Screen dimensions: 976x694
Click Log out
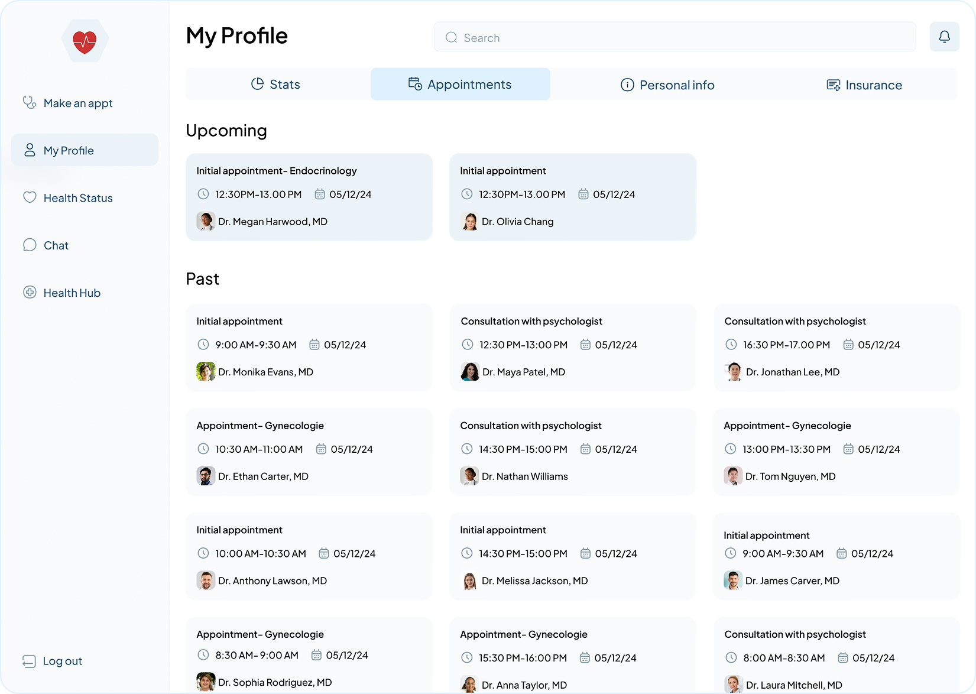63,661
